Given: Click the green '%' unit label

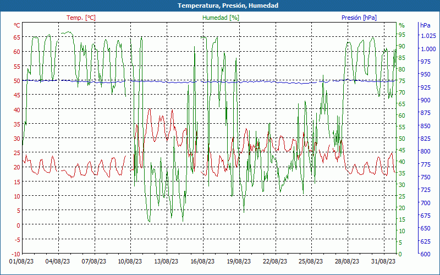Looking at the screenshot, I should click(402, 25).
